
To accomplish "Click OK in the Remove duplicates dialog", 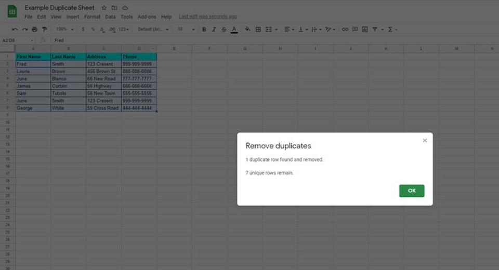I will [x=412, y=191].
